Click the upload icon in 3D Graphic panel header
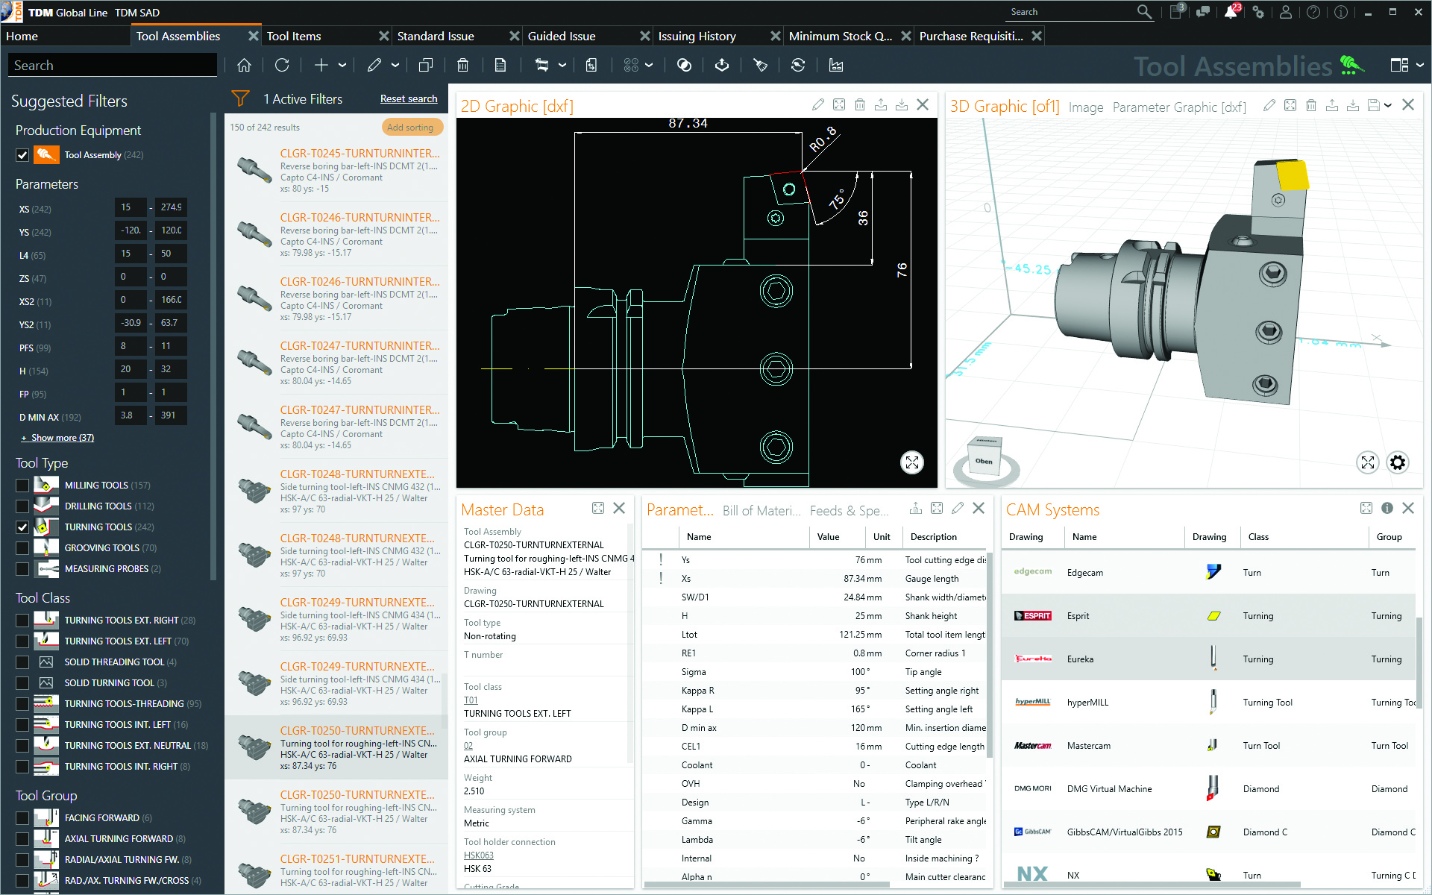The image size is (1432, 895). pyautogui.click(x=1332, y=105)
